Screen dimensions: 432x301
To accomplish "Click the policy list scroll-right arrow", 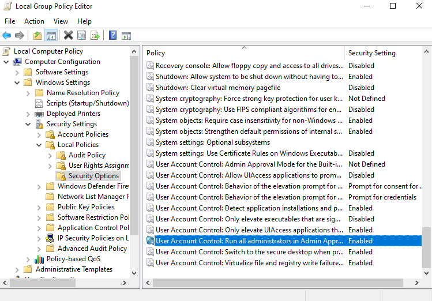I will [x=416, y=283].
